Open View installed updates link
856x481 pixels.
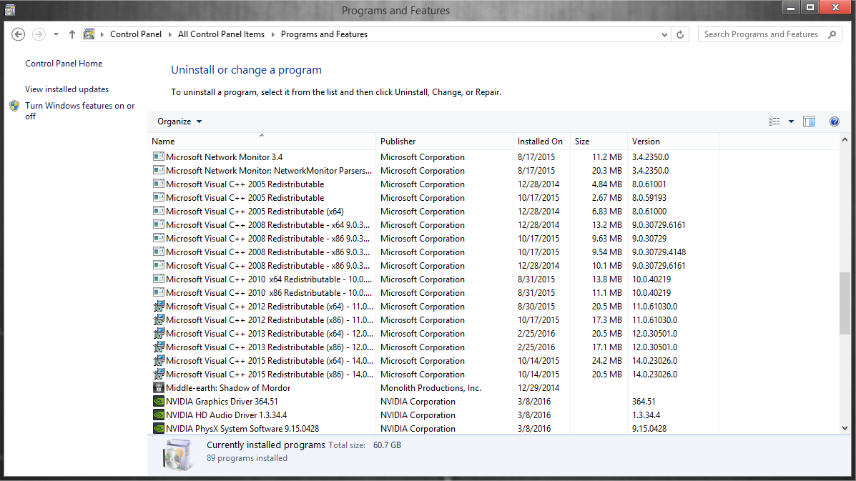[x=67, y=89]
